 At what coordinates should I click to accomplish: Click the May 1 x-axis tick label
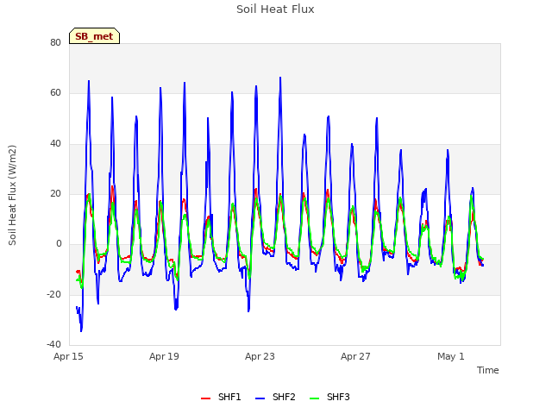[451, 356]
